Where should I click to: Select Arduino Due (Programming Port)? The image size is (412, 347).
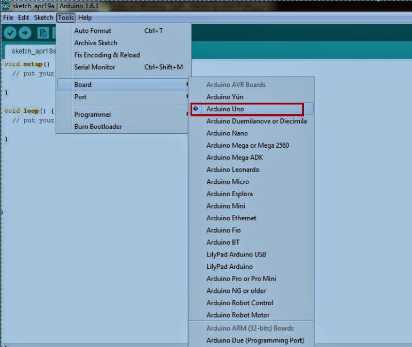tap(252, 340)
